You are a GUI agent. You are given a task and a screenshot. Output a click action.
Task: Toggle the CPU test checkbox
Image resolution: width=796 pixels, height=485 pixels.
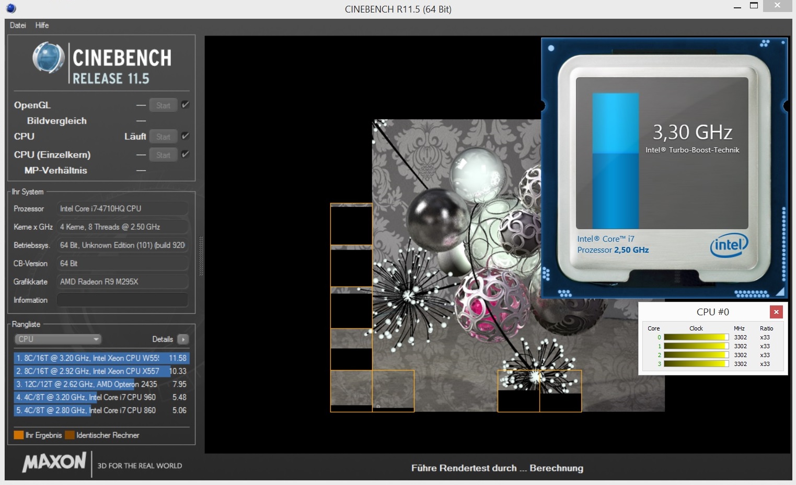click(185, 136)
